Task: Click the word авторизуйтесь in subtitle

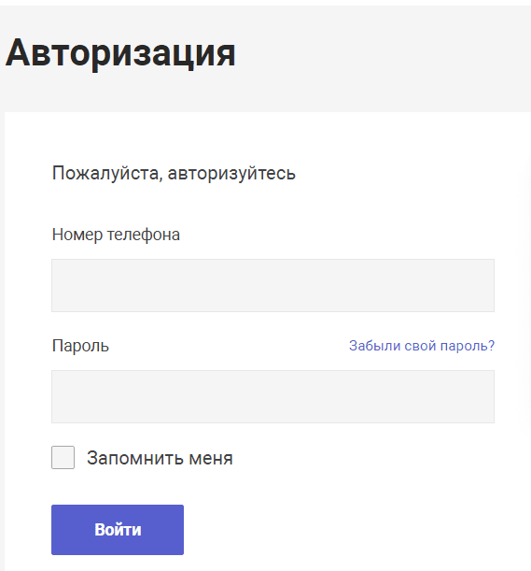Action: [231, 173]
